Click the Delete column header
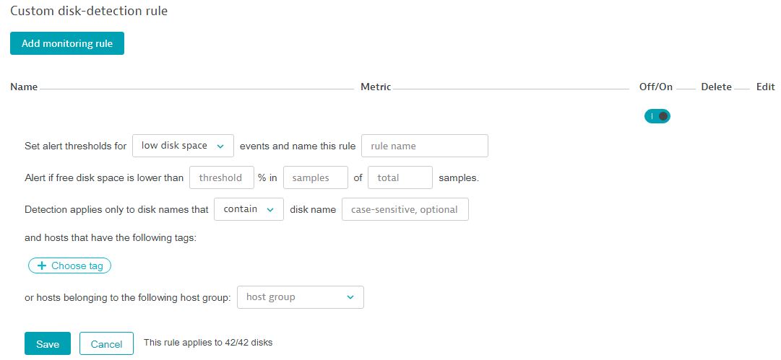Viewport: 781px width, 360px height. [x=716, y=87]
